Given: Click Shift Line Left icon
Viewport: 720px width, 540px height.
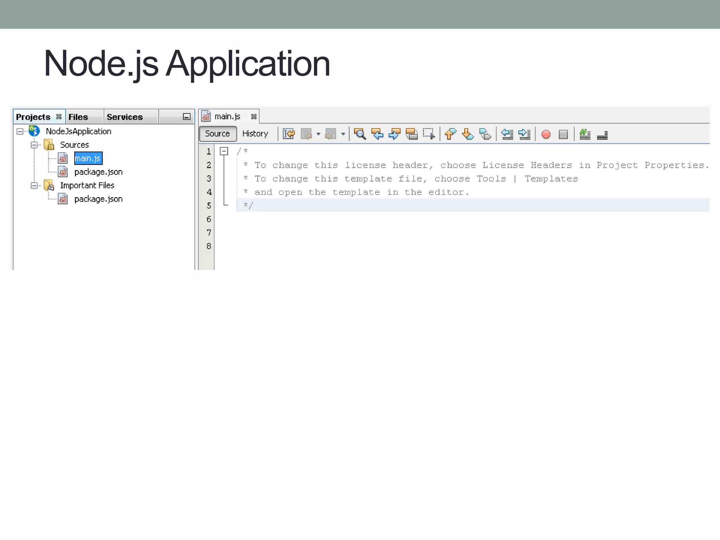Looking at the screenshot, I should (x=507, y=134).
